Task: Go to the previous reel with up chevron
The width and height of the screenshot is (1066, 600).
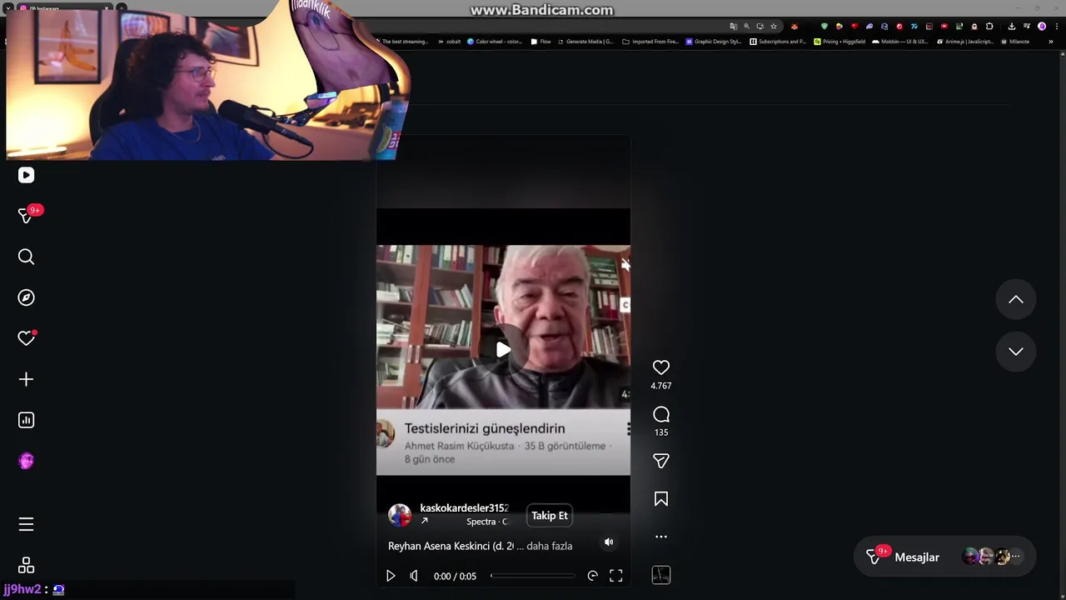Action: coord(1016,299)
